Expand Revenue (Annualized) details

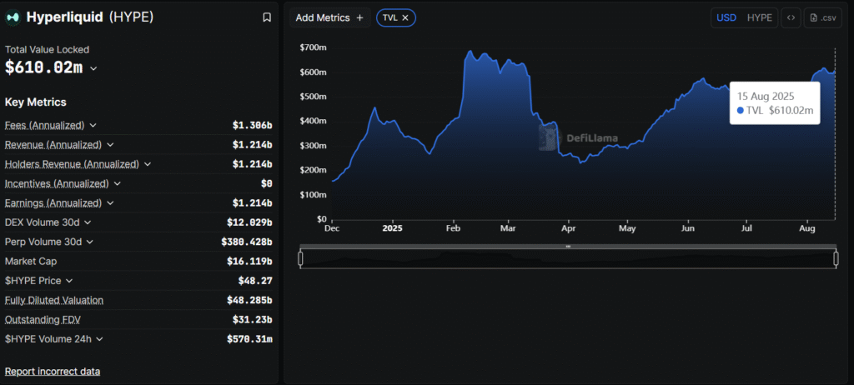click(x=111, y=145)
